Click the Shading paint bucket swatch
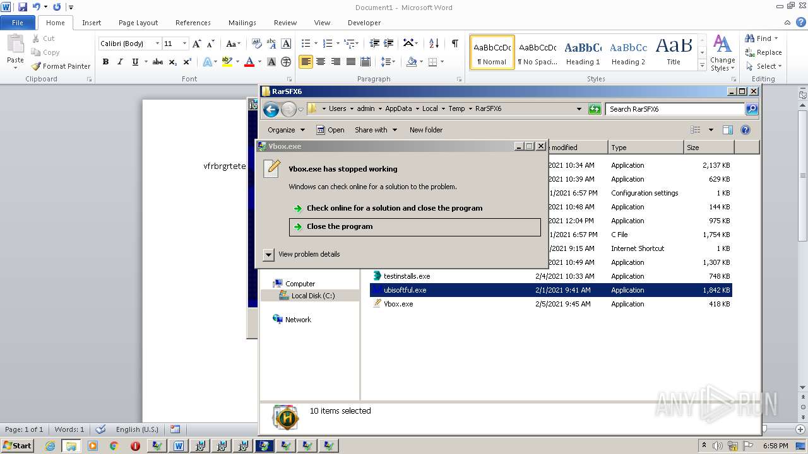Viewport: 808px width, 454px height. tap(412, 62)
